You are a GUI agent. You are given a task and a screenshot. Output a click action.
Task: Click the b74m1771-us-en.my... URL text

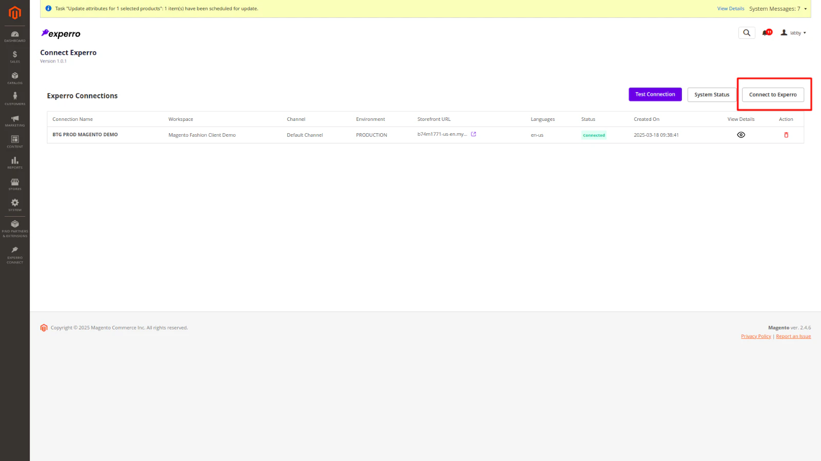[x=442, y=134]
